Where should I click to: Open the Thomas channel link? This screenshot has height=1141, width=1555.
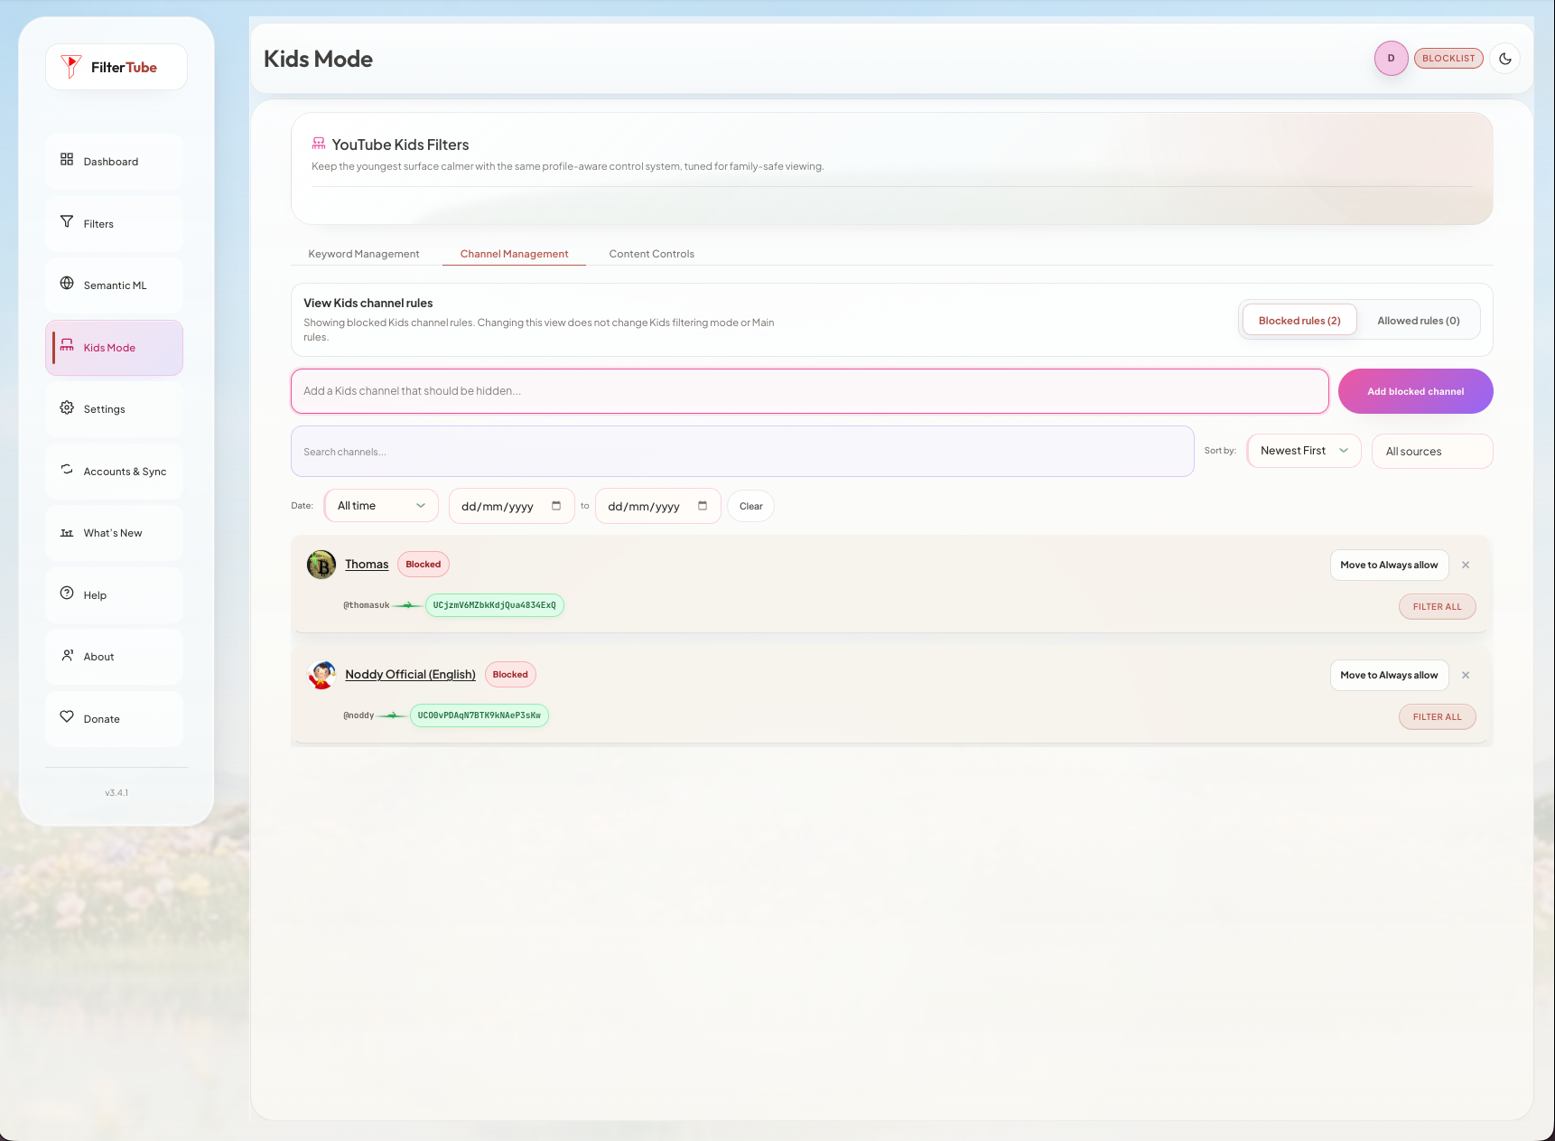[367, 565]
